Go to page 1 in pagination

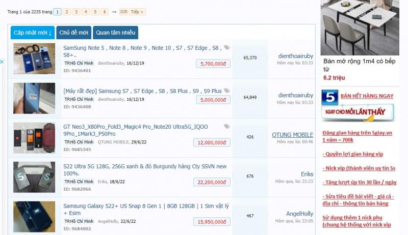57,12
